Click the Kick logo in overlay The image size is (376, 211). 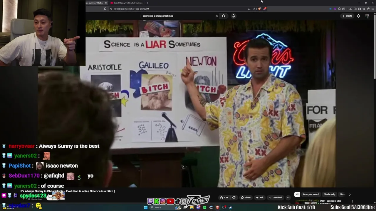click(x=157, y=201)
